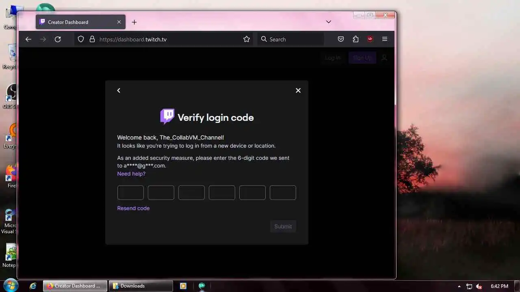Open the Save to Pocket icon
Viewport: 520px width, 292px height.
click(341, 39)
